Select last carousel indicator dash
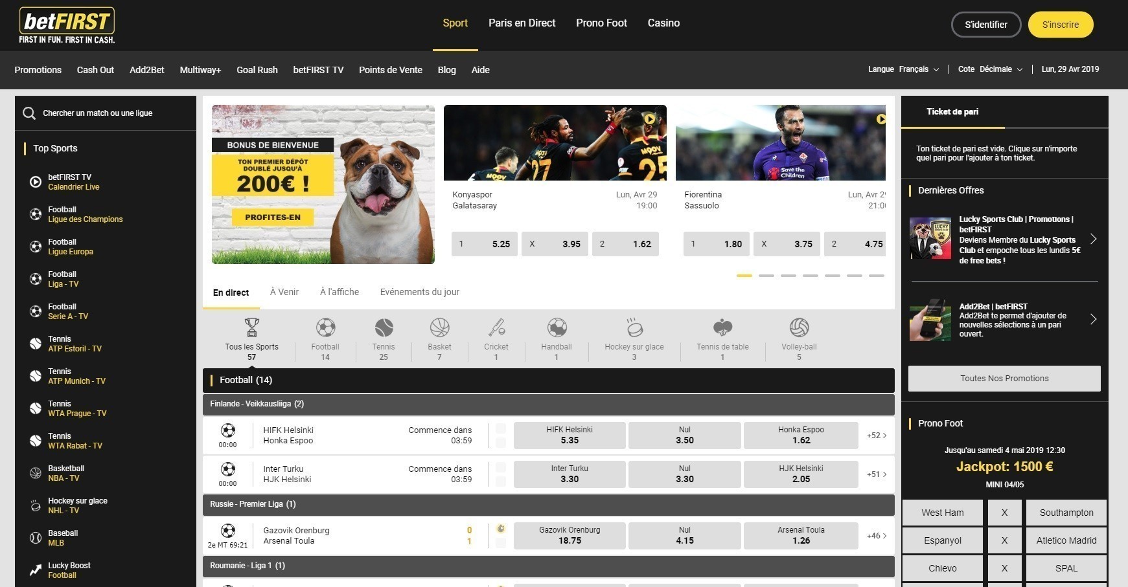 [x=877, y=276]
